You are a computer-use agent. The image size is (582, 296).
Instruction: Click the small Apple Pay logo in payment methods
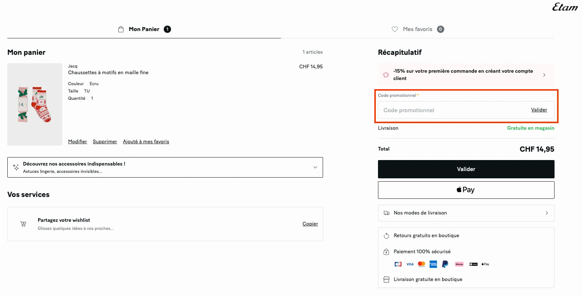485,264
